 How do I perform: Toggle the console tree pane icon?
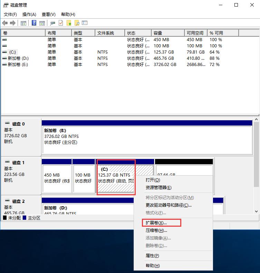coord(23,23)
